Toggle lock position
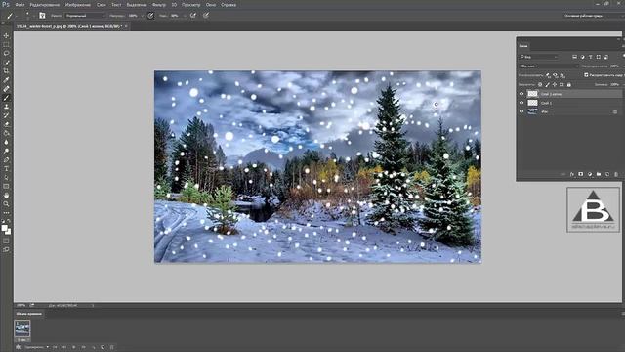Image resolution: width=625 pixels, height=352 pixels. pyautogui.click(x=555, y=85)
